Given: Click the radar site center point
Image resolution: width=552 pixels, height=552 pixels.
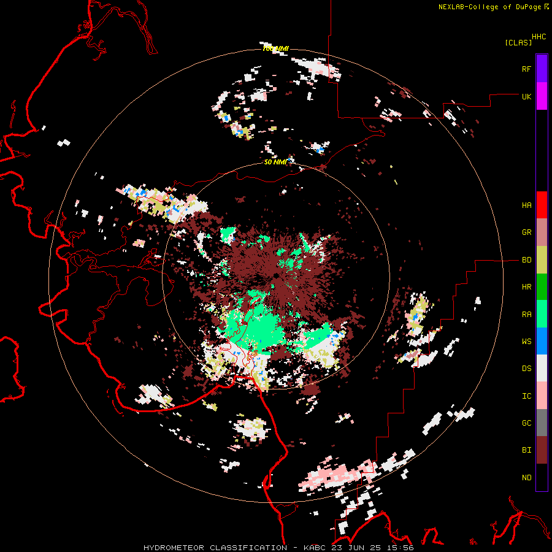Looking at the screenshot, I should (275, 275).
